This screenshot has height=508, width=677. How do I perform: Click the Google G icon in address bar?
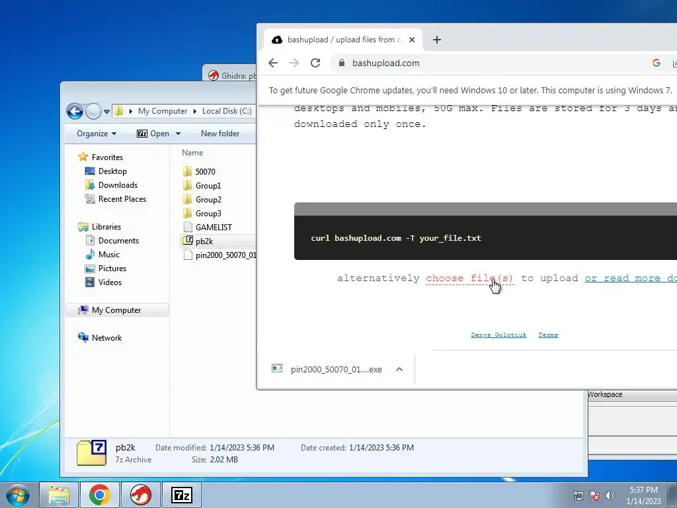(x=657, y=63)
